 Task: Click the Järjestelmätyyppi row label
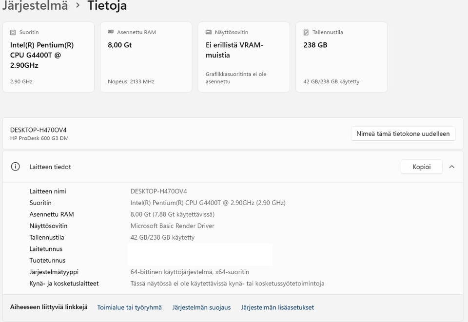[x=54, y=272]
